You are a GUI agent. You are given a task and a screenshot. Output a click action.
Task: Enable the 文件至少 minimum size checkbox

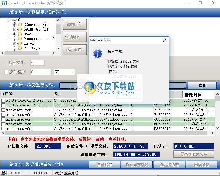coord(6,72)
